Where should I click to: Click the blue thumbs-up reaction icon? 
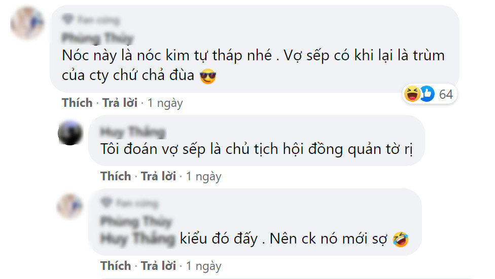click(x=427, y=94)
